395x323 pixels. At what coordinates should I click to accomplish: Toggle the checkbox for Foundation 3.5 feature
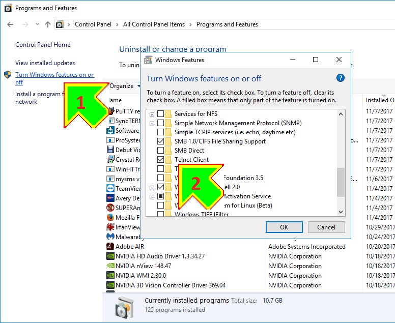[160, 178]
